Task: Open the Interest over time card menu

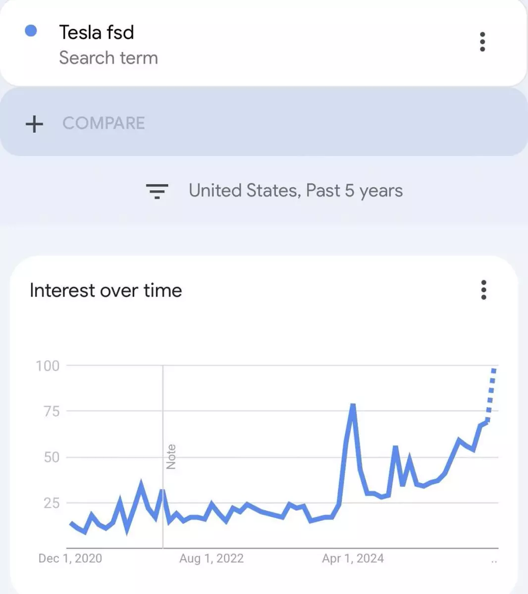Action: [x=483, y=290]
